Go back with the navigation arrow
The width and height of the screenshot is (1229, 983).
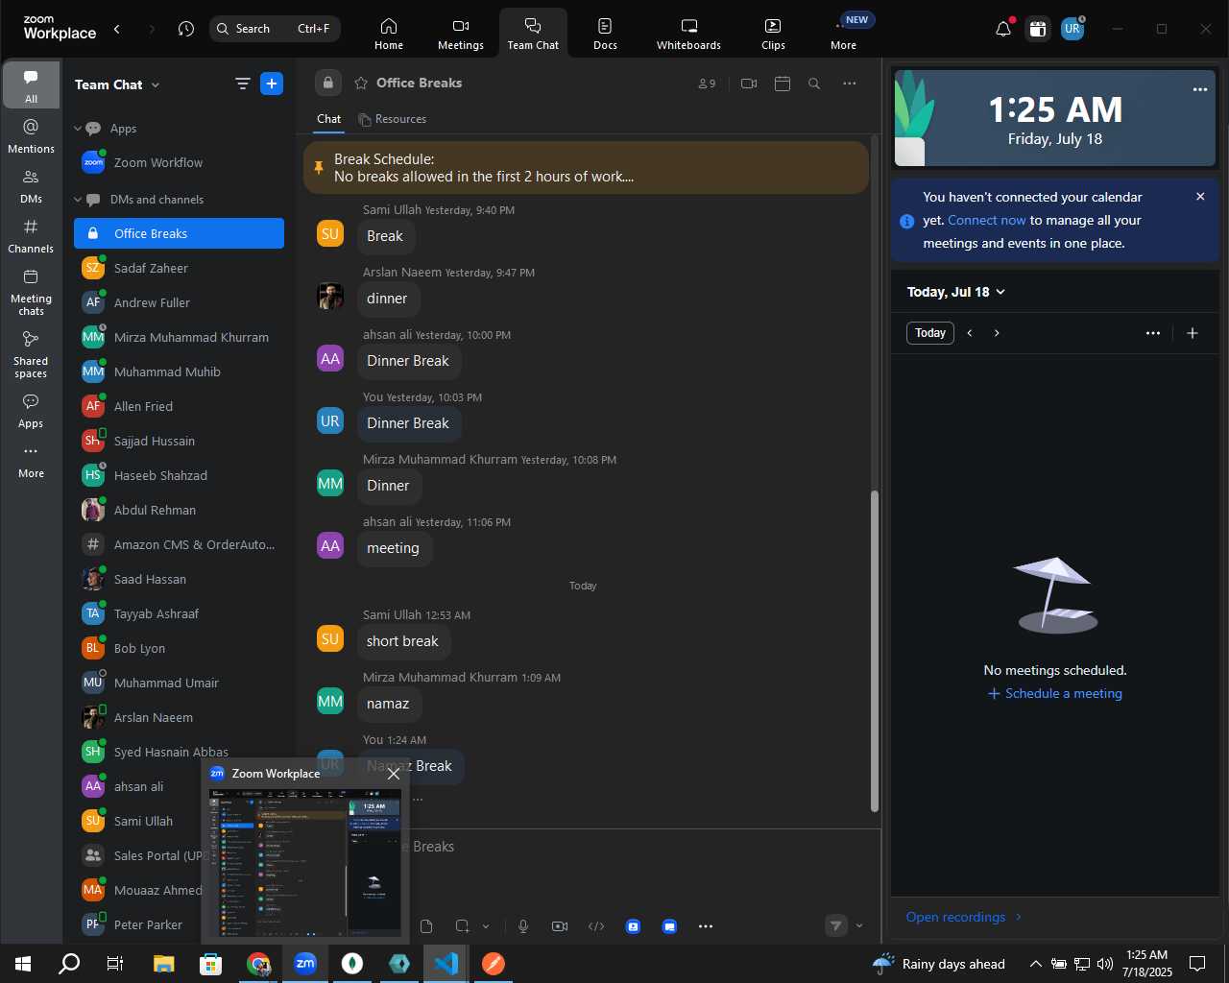(117, 29)
